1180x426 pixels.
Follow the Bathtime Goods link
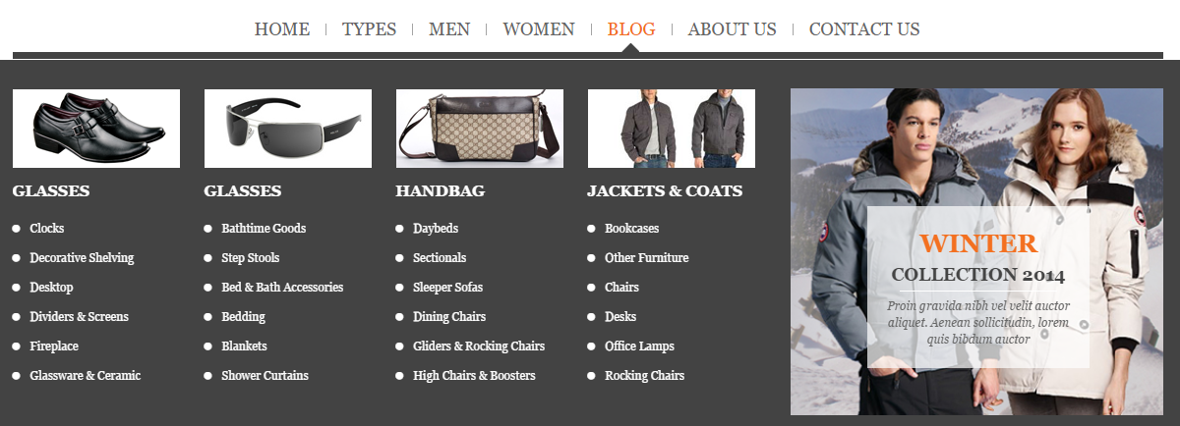pos(264,229)
